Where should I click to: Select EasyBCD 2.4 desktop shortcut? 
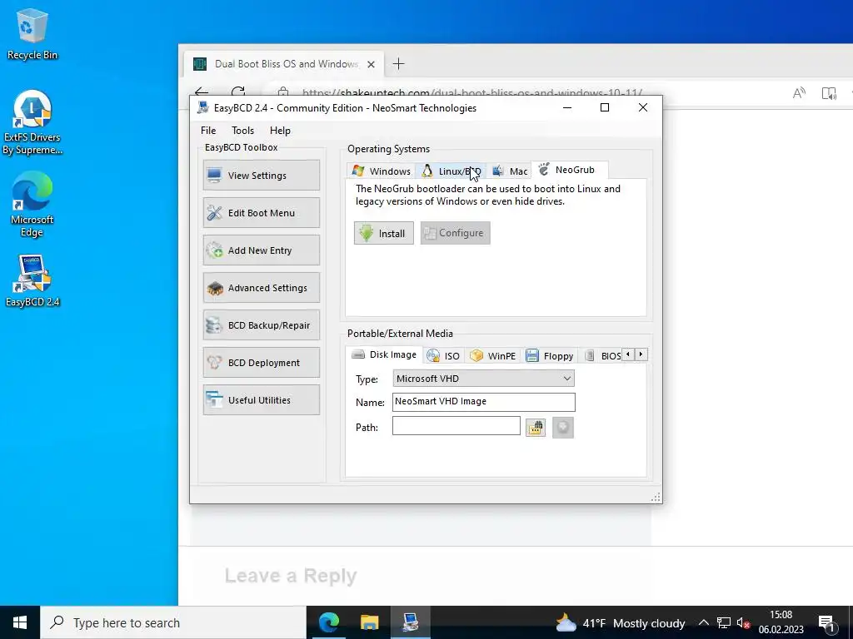tap(32, 281)
